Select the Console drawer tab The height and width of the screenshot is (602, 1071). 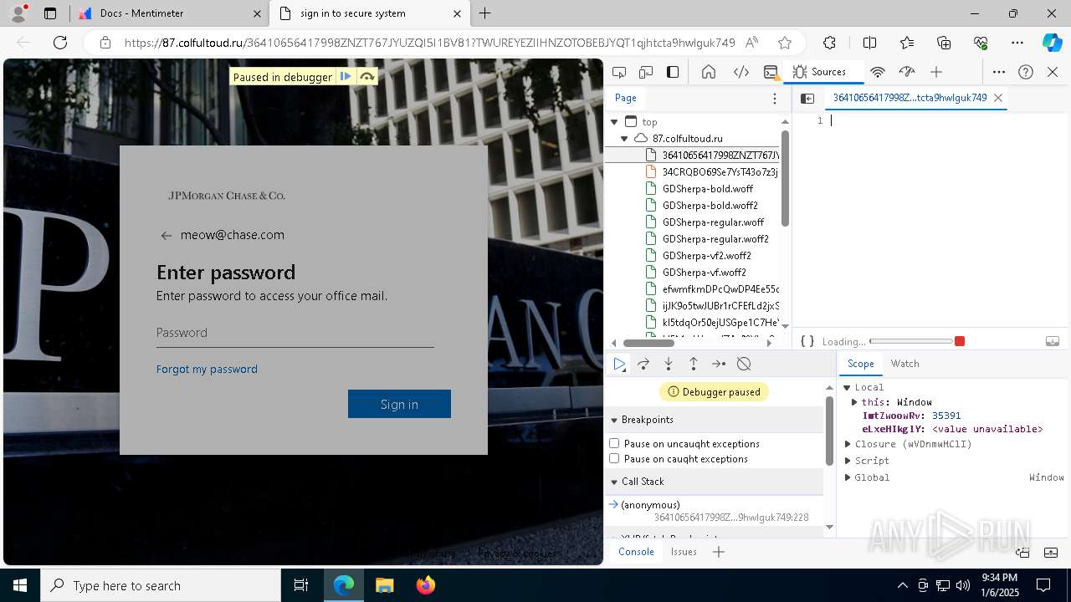(636, 552)
